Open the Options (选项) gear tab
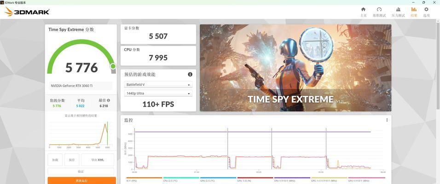440x184 pixels. pos(426,12)
